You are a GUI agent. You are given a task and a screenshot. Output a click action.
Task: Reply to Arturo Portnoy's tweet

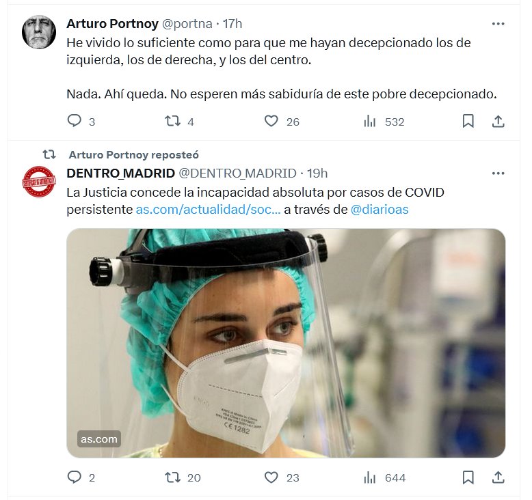pos(75,122)
